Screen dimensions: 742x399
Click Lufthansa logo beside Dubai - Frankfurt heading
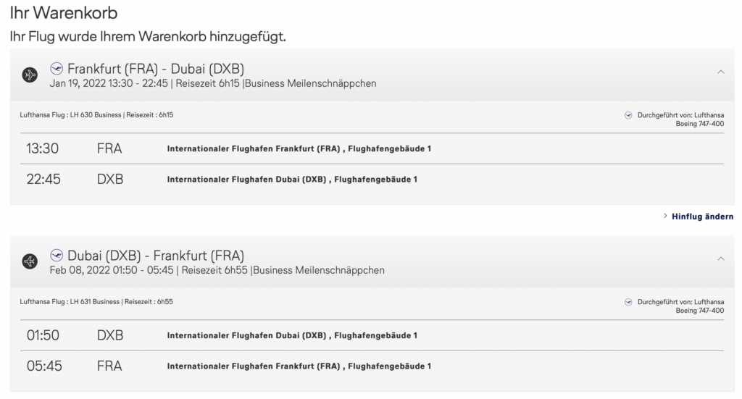(x=57, y=255)
